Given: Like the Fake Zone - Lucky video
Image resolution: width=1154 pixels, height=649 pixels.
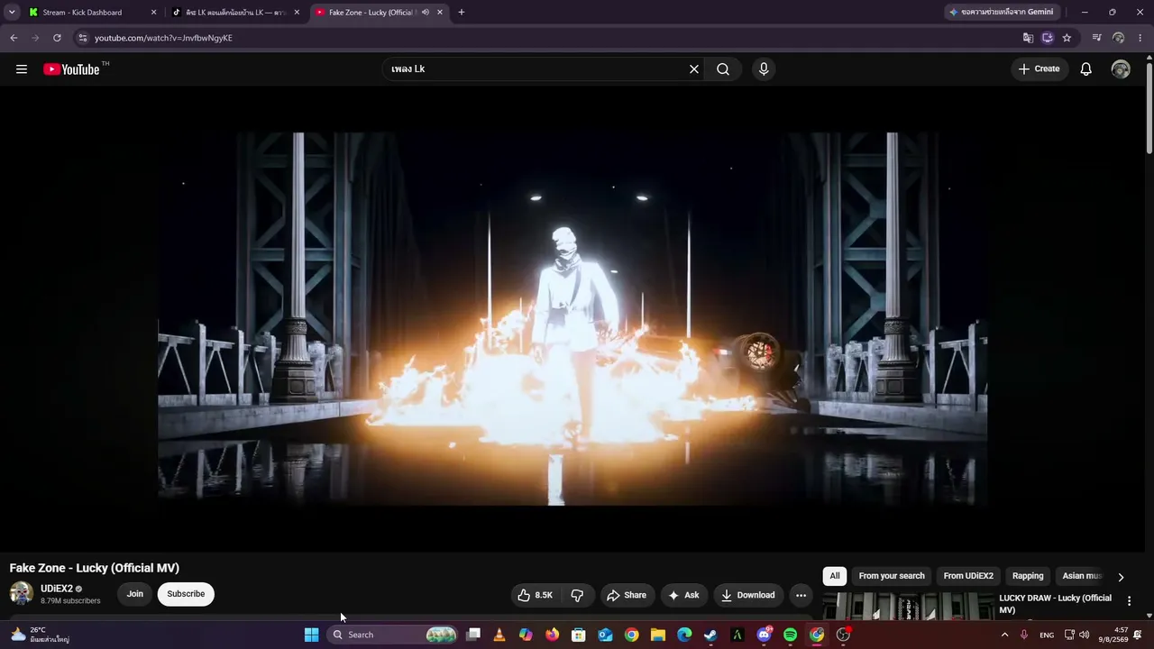Looking at the screenshot, I should 535,595.
